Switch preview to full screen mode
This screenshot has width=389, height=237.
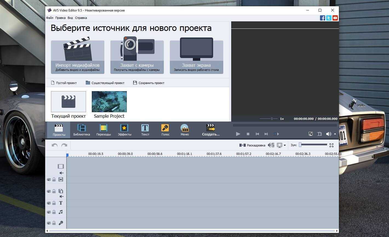tap(310, 134)
